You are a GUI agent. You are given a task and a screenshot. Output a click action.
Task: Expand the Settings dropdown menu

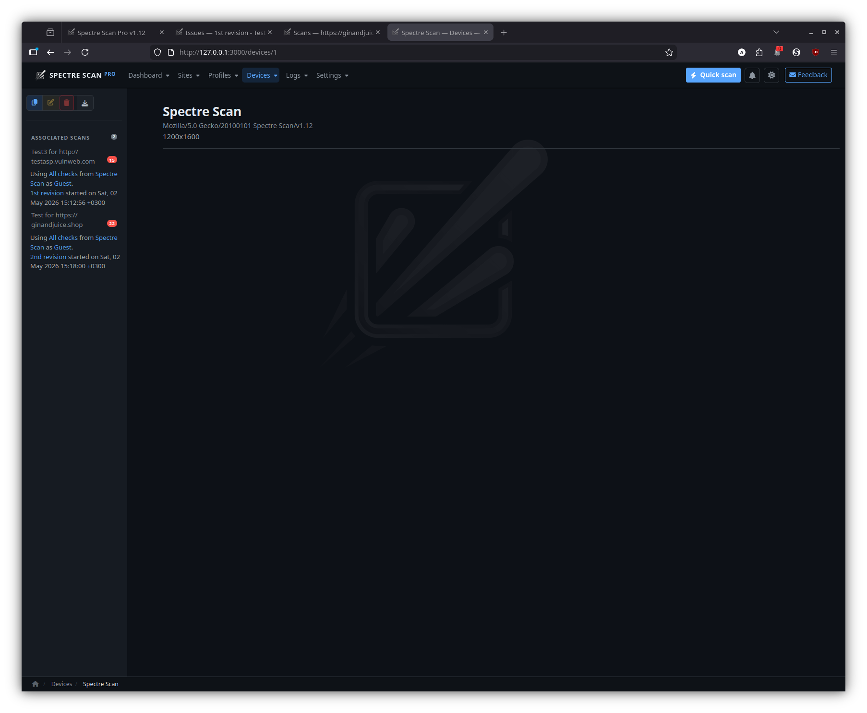point(332,75)
